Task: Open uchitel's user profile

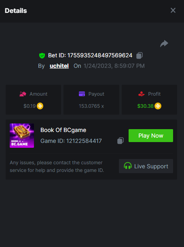Action: pyautogui.click(x=59, y=66)
